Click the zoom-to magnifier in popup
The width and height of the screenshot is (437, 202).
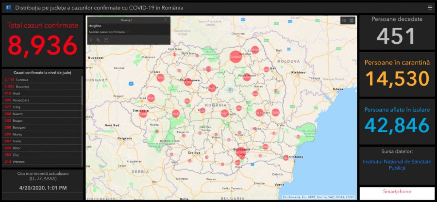click(98, 40)
